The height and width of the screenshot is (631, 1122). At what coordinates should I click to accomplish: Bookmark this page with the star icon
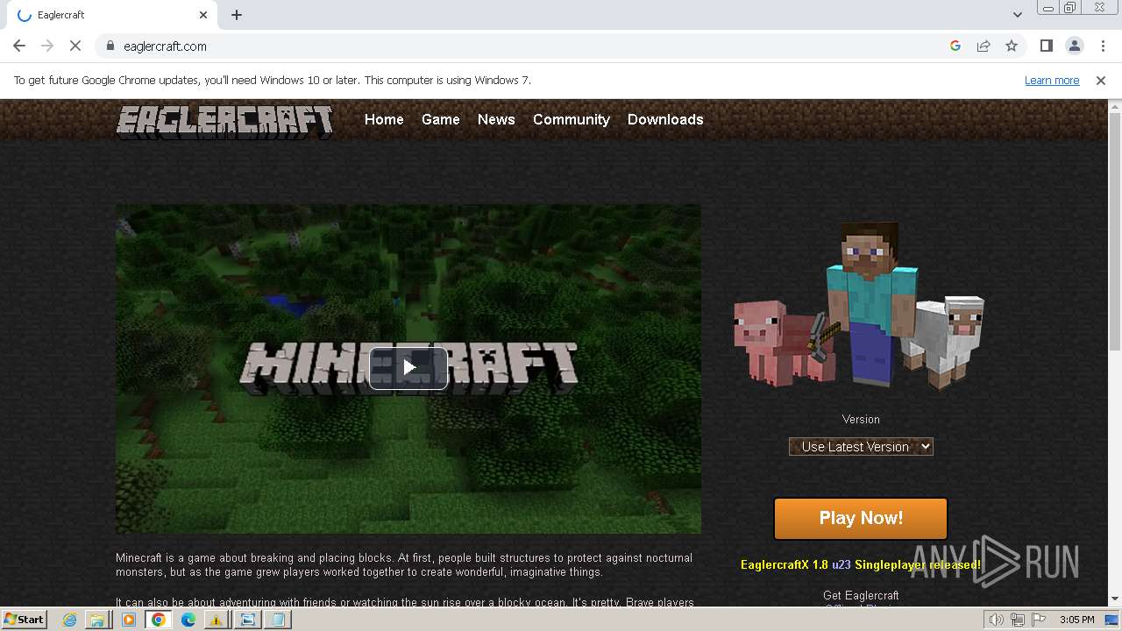pos(1012,46)
